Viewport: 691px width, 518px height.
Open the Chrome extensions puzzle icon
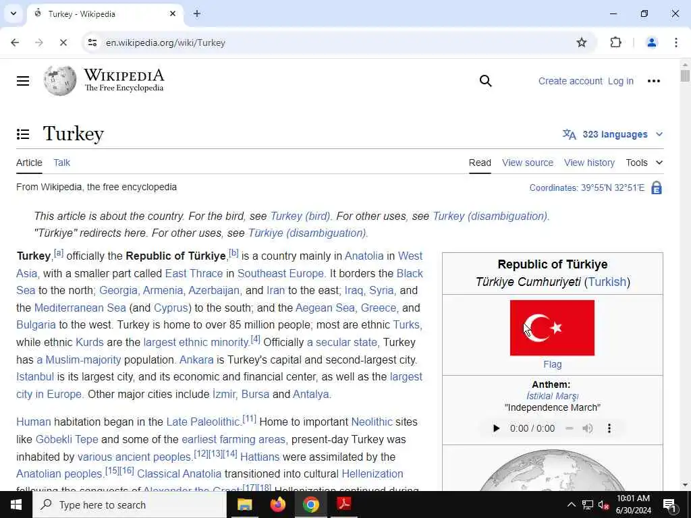[x=615, y=42]
